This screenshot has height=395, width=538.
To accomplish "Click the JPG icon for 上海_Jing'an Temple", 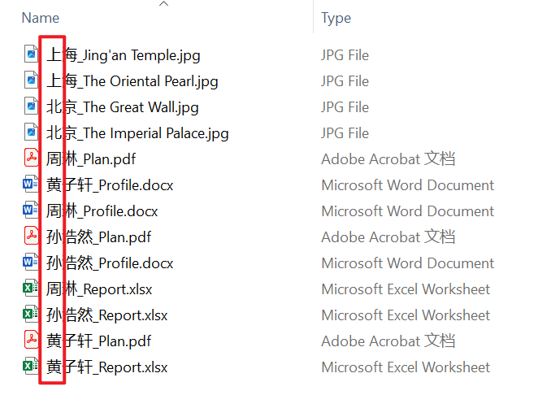I will point(31,55).
